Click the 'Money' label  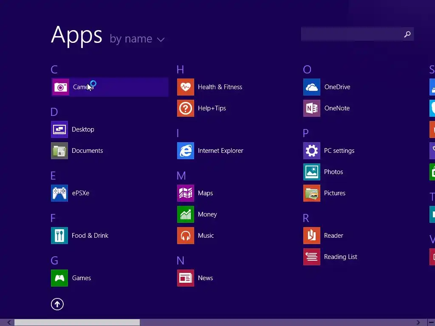point(207,214)
